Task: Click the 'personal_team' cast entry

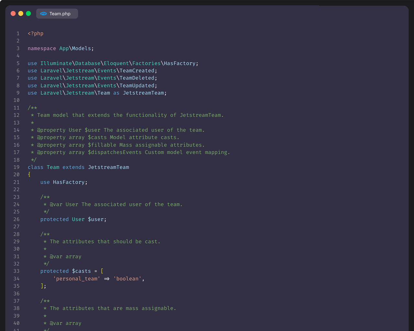Action: point(77,279)
